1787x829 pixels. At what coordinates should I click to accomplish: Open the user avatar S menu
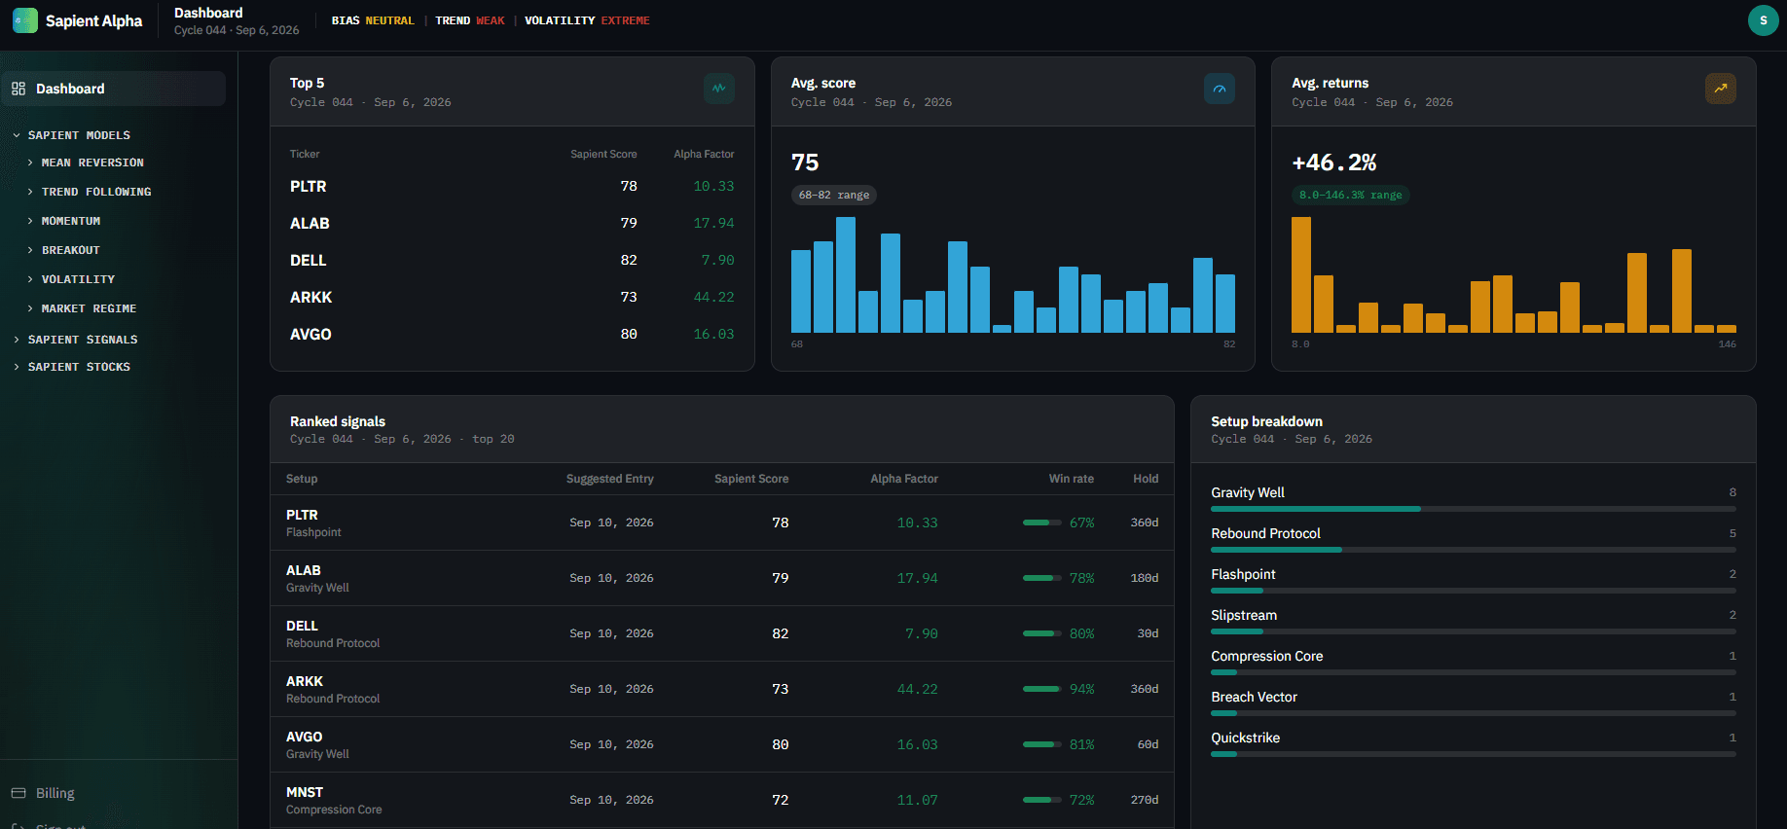coord(1763,20)
